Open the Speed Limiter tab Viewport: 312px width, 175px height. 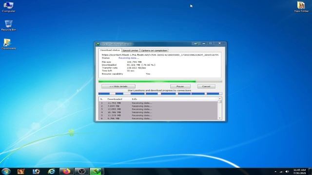click(130, 51)
